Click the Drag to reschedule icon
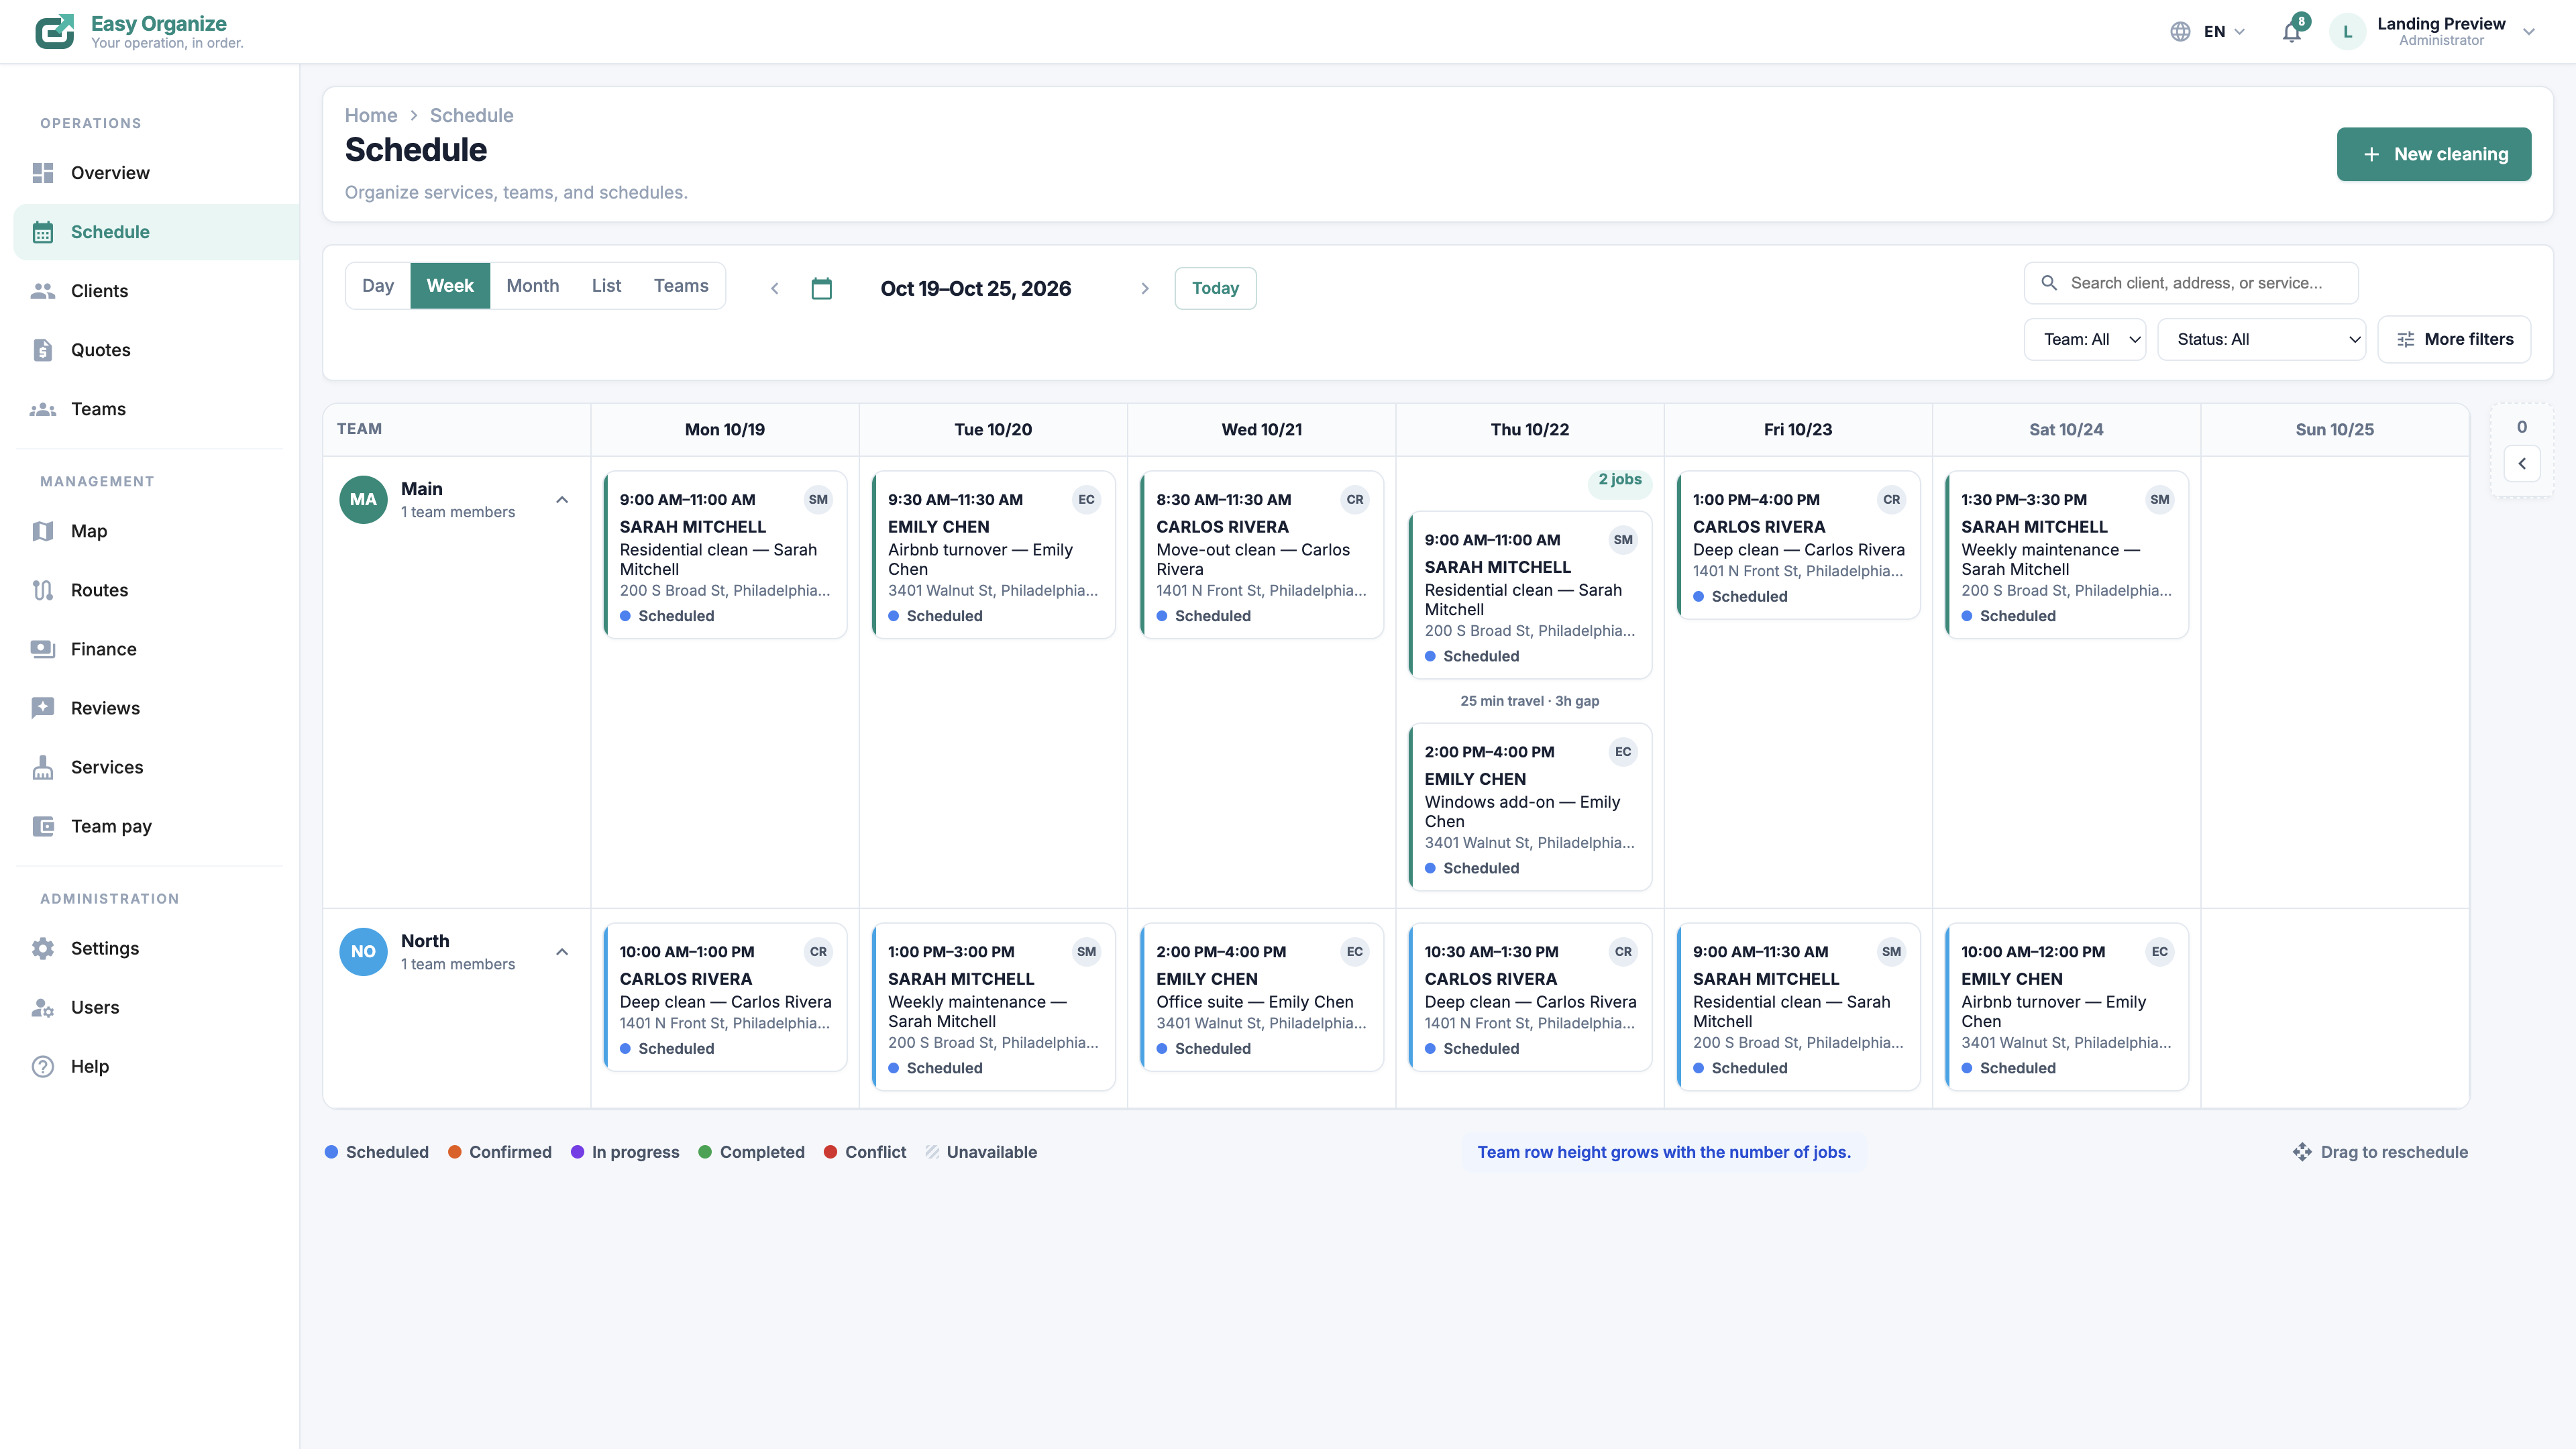Viewport: 2576px width, 1449px height. point(2302,1152)
